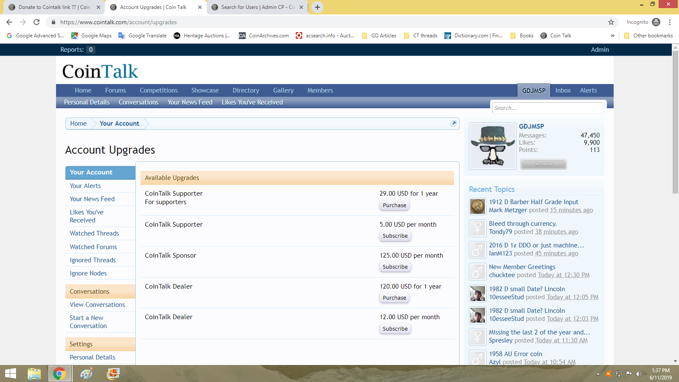Click the Incognito profile icon
The width and height of the screenshot is (679, 382).
pyautogui.click(x=656, y=22)
